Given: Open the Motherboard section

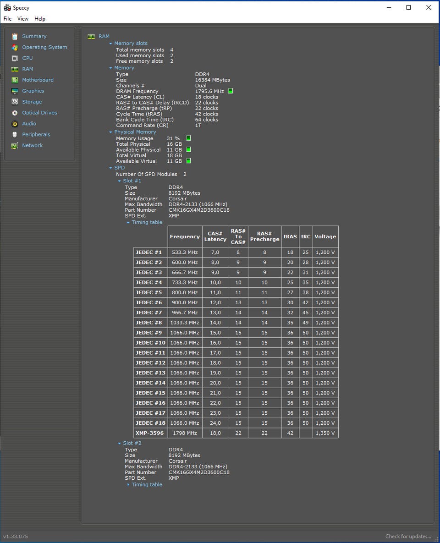Looking at the screenshot, I should [x=38, y=80].
